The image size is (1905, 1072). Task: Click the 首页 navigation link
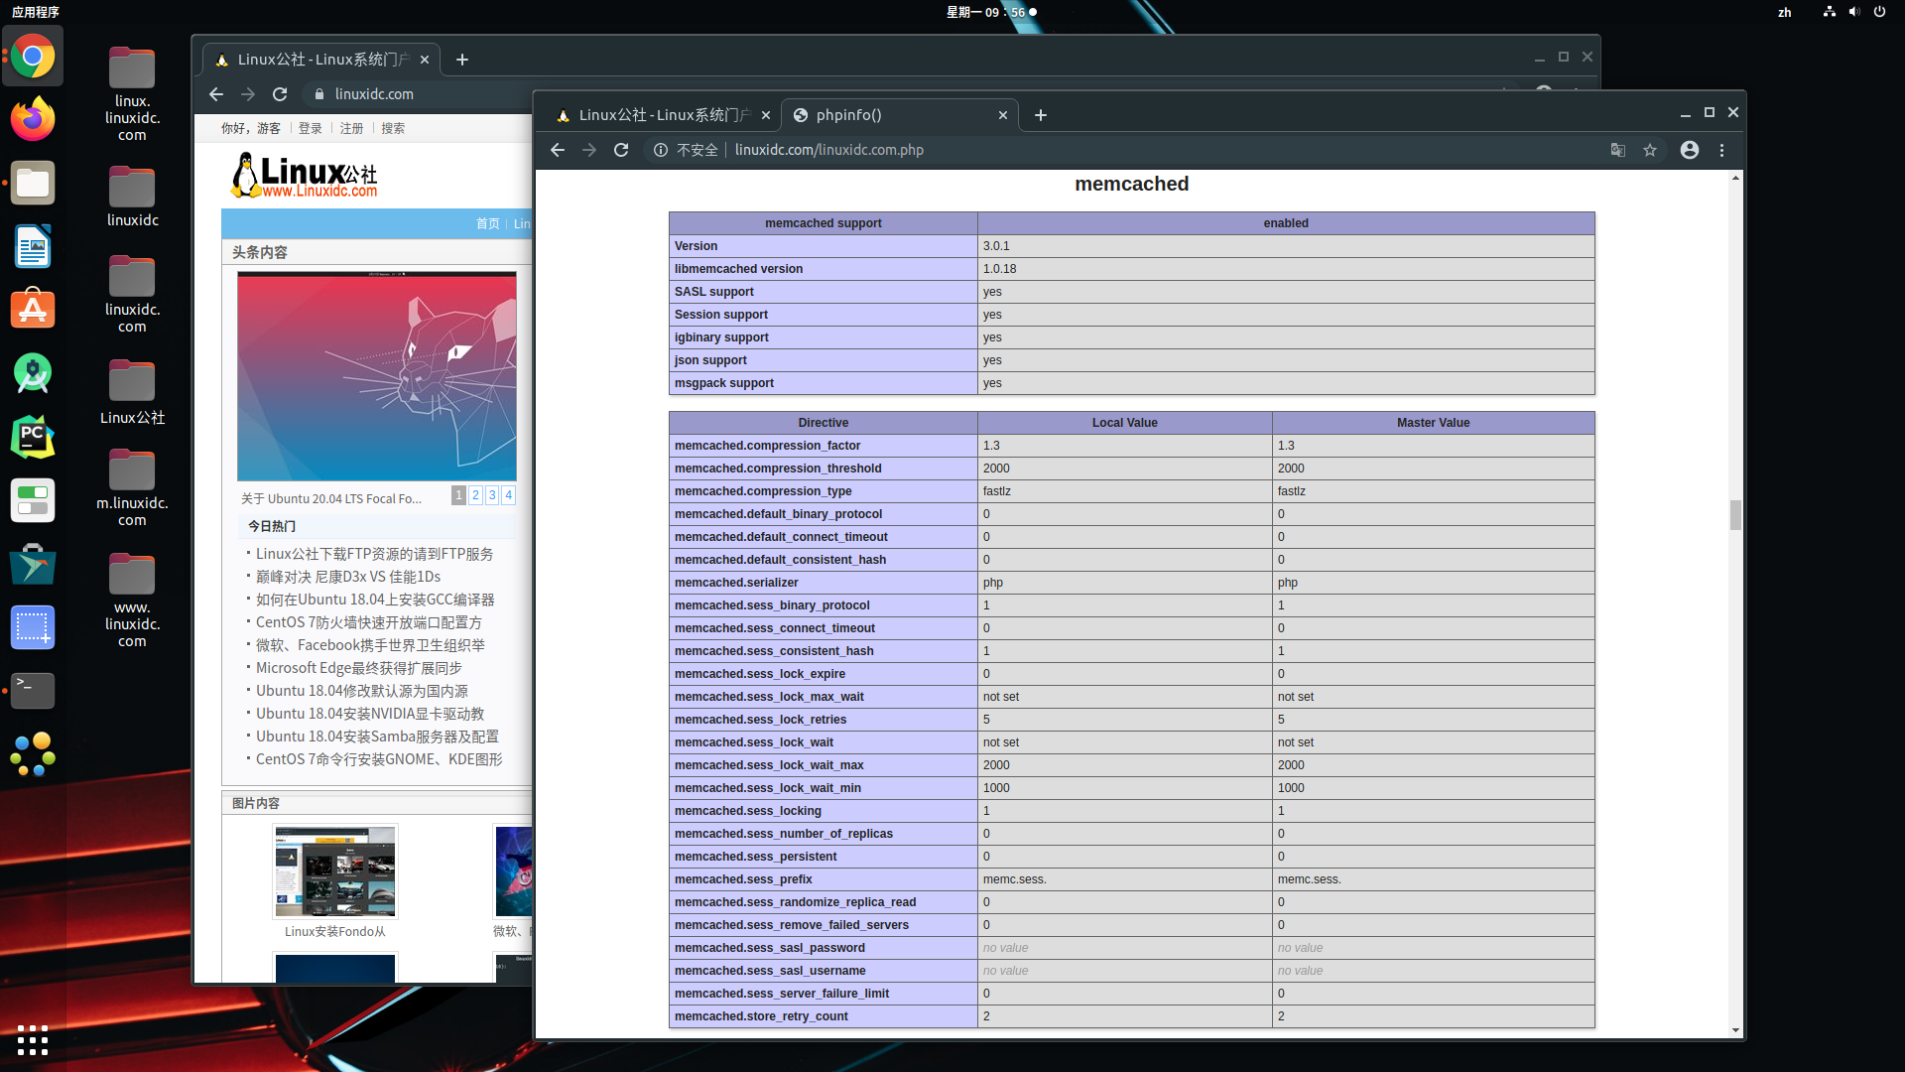coord(487,223)
